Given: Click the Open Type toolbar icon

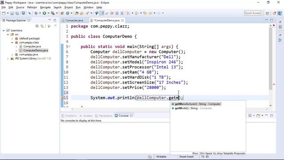Looking at the screenshot, I should (77, 13).
